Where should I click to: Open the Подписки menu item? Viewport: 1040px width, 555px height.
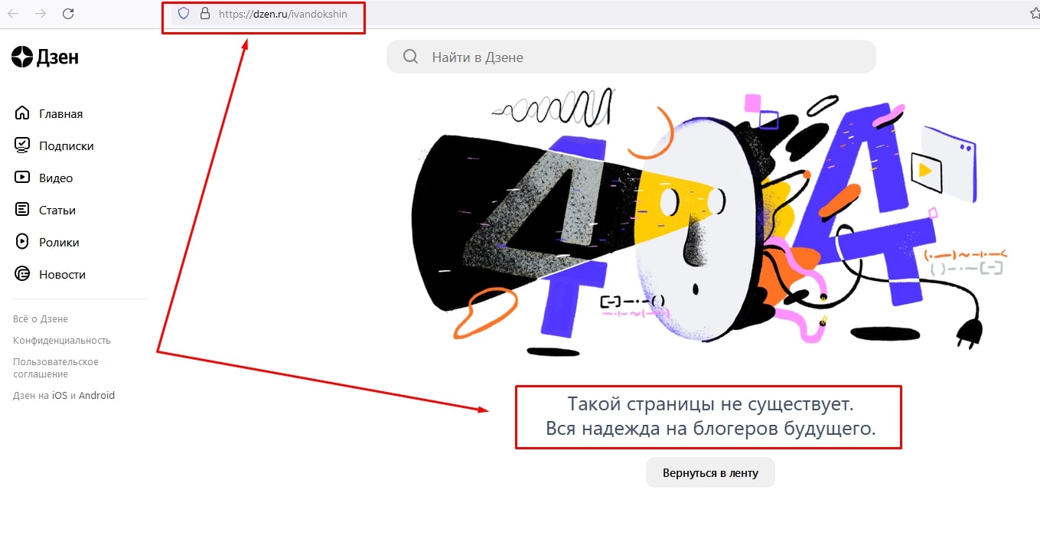[67, 145]
